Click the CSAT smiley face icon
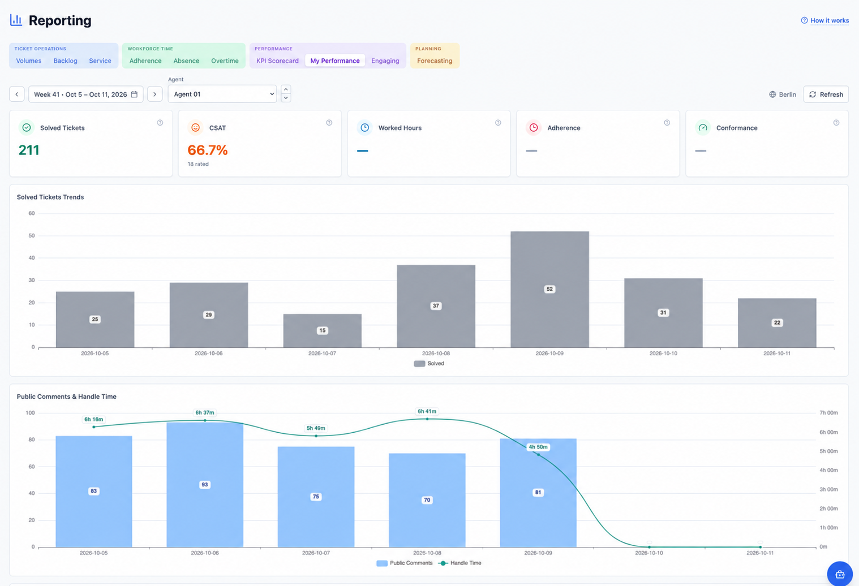Image resolution: width=859 pixels, height=586 pixels. [x=196, y=128]
